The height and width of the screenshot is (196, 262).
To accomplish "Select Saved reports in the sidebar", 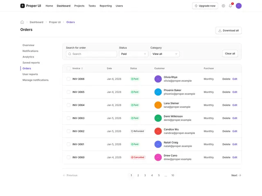I will coord(31,62).
